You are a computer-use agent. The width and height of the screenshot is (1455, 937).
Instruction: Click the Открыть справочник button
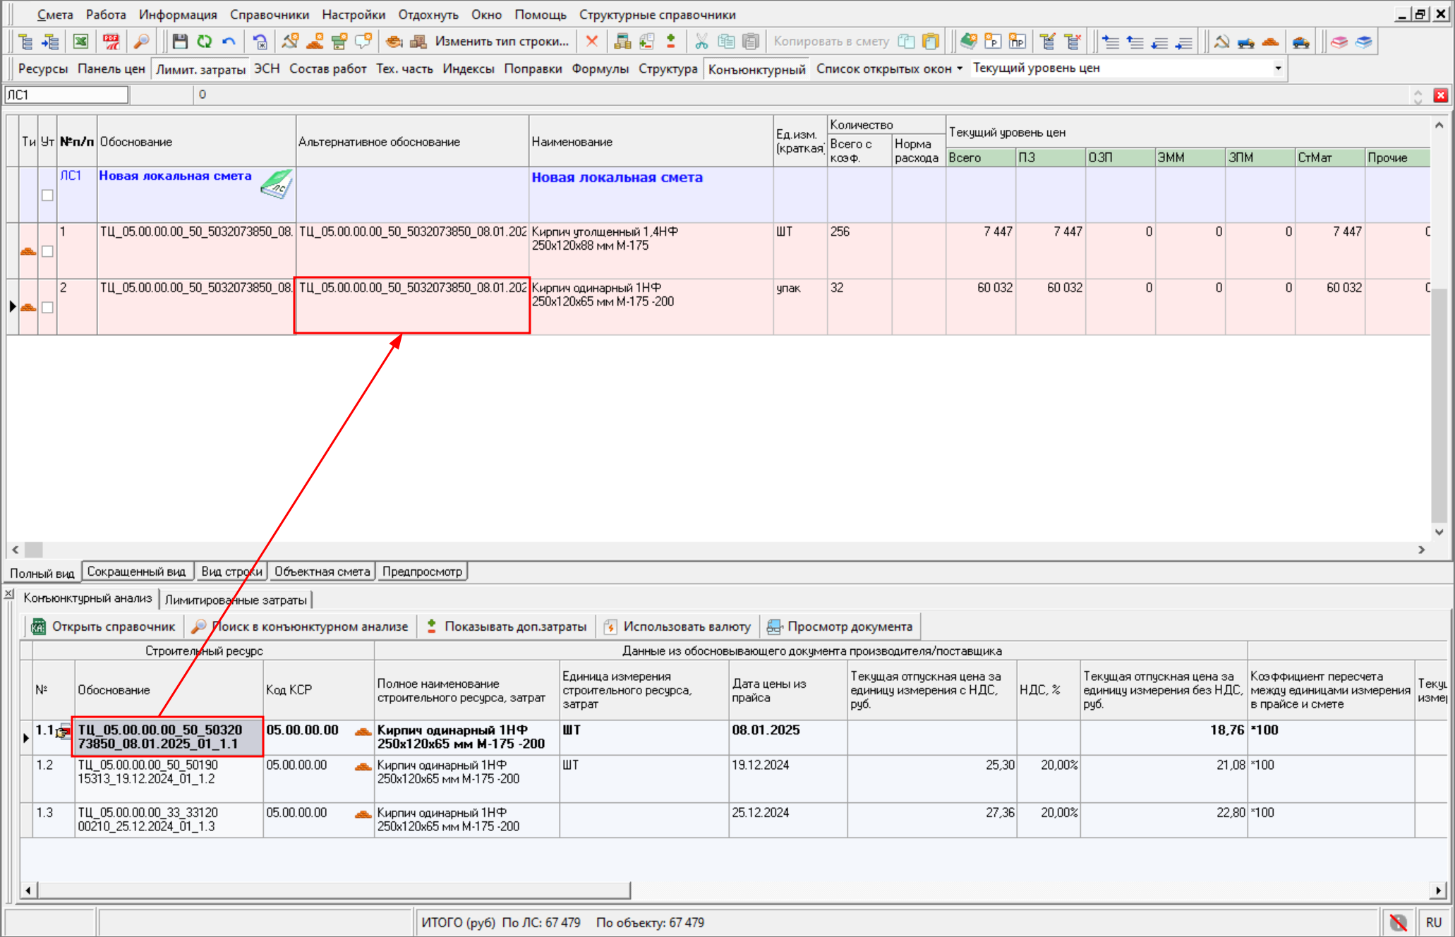(x=104, y=627)
